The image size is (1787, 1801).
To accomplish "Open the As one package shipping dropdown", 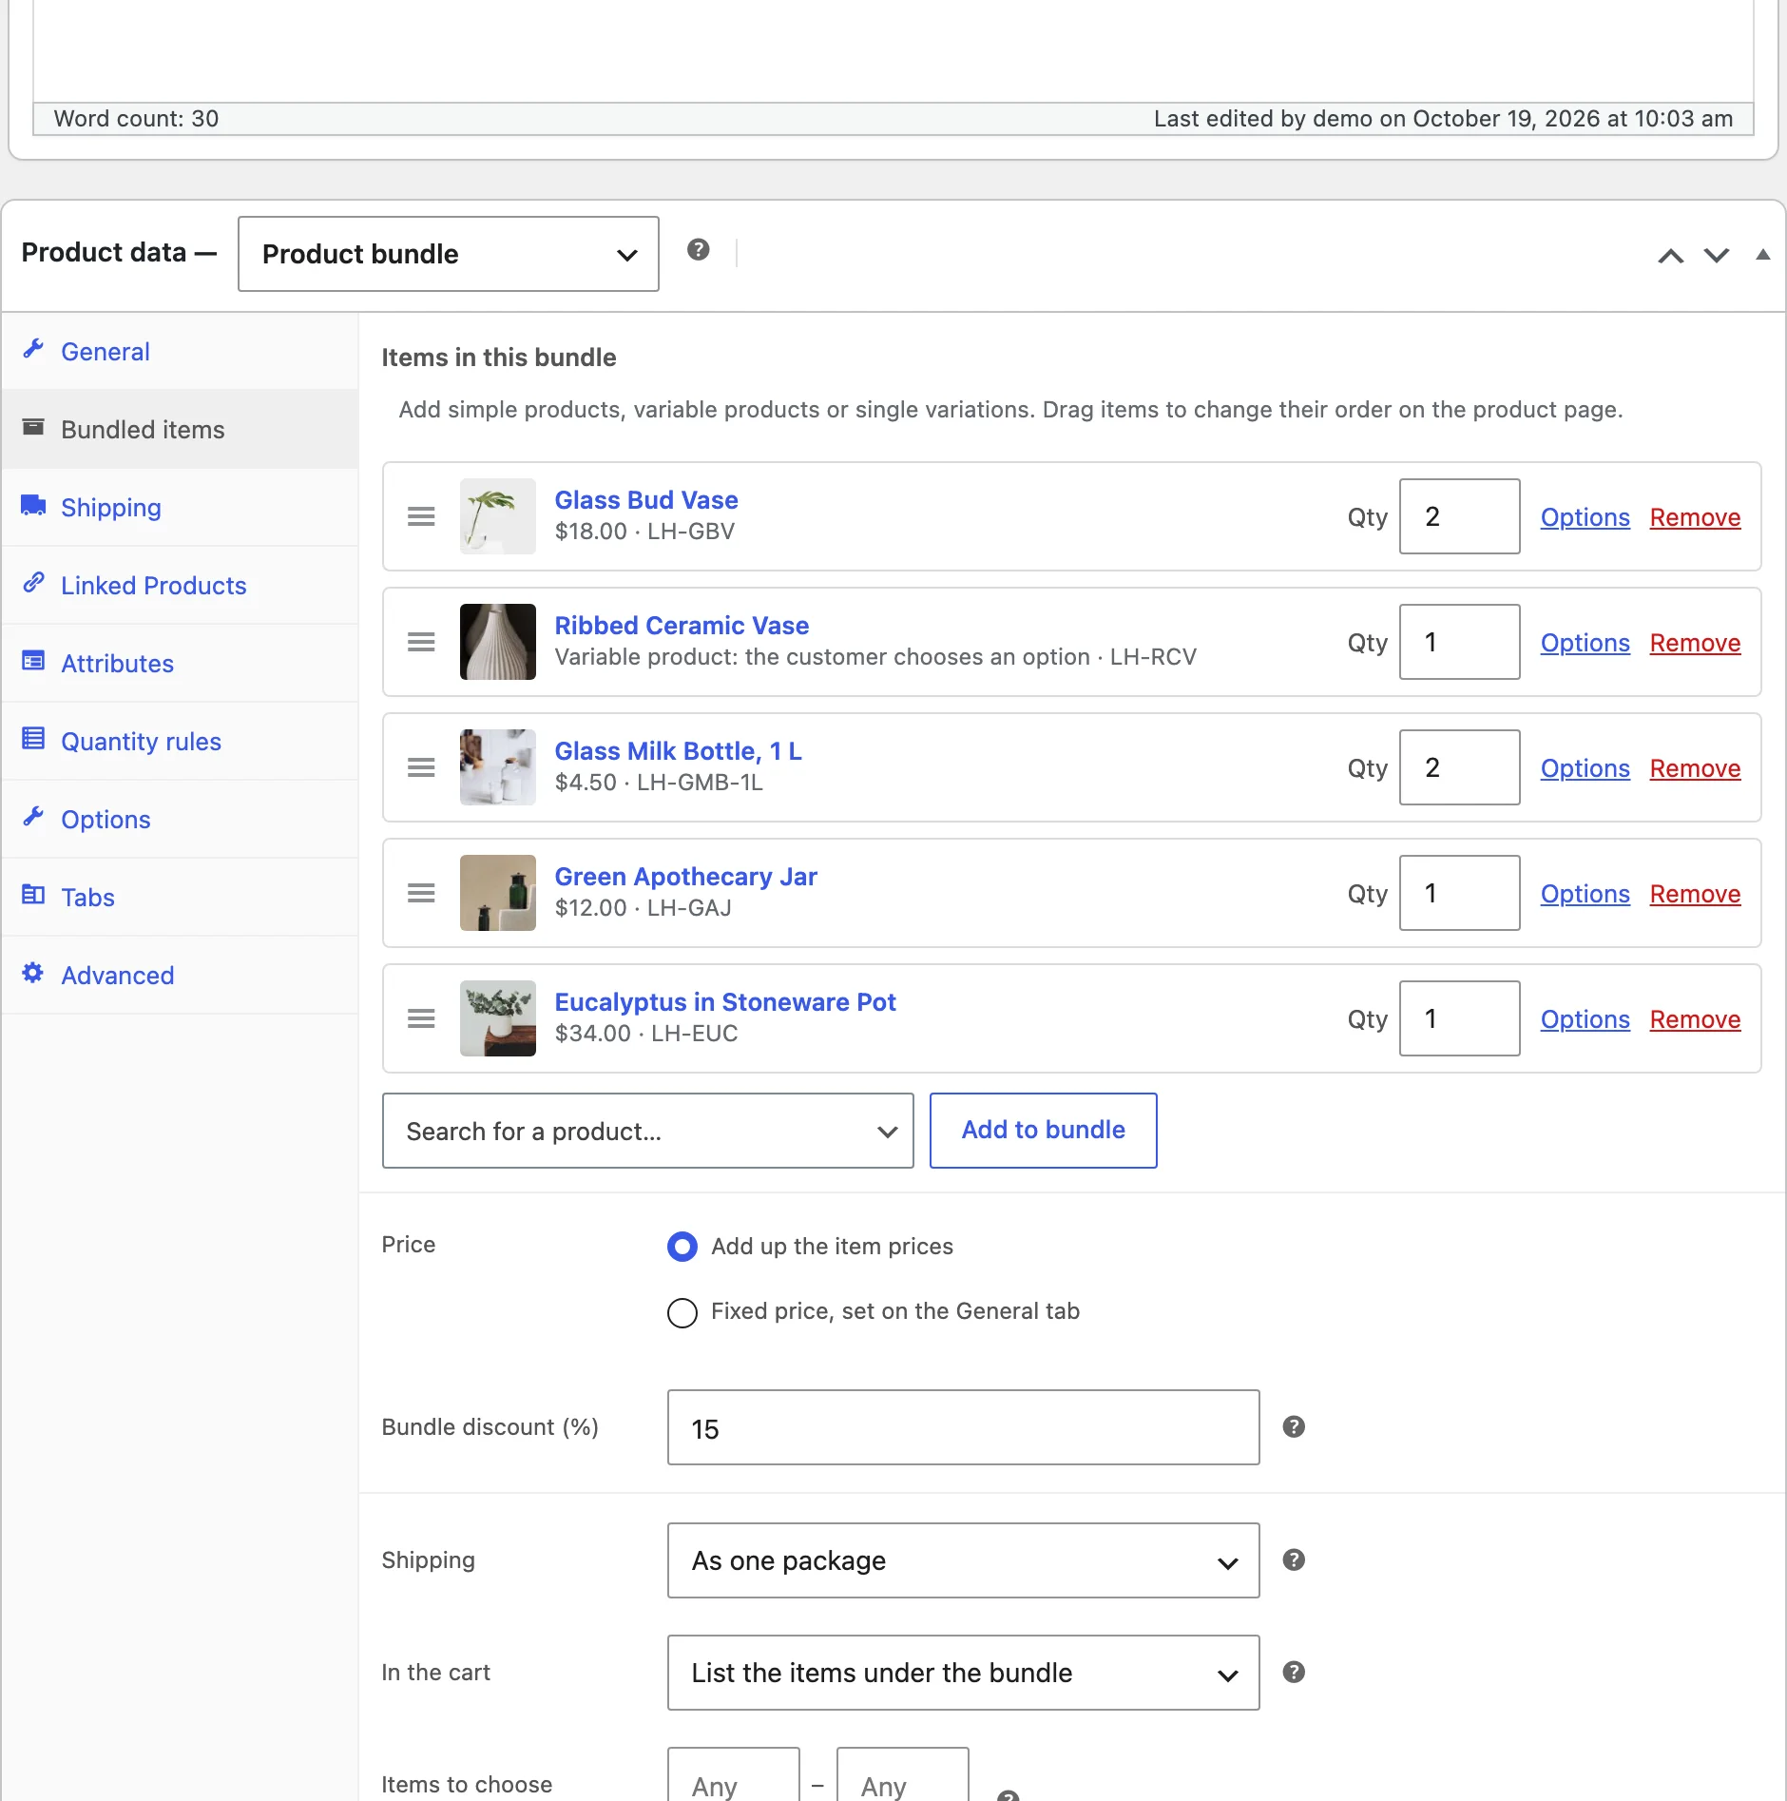I will (964, 1560).
